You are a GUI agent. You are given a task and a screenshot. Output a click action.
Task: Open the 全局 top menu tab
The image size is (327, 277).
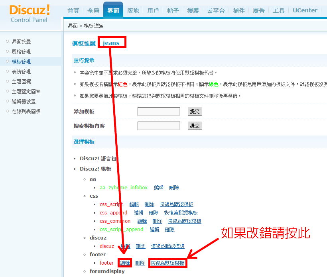(93, 10)
